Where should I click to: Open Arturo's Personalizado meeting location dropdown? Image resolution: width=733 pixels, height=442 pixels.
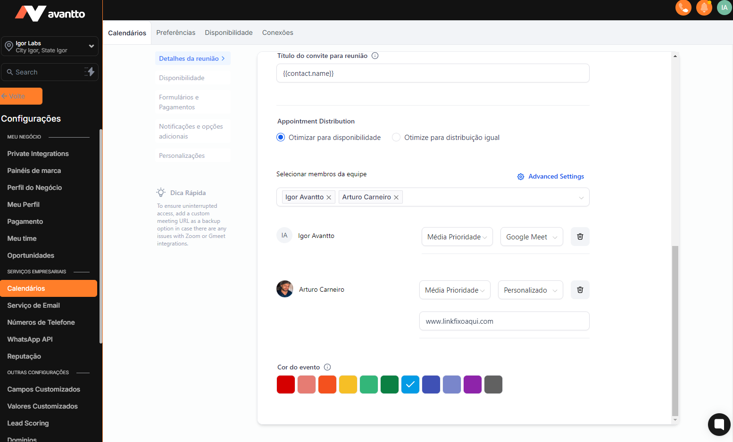[x=530, y=290]
